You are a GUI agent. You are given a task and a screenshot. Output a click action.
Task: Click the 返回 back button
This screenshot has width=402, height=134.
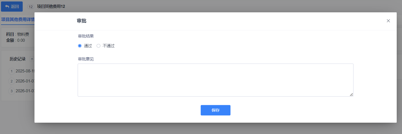[x=12, y=7]
